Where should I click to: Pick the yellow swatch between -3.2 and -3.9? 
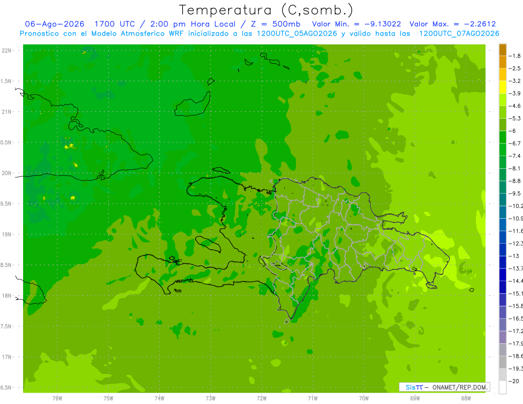point(503,87)
